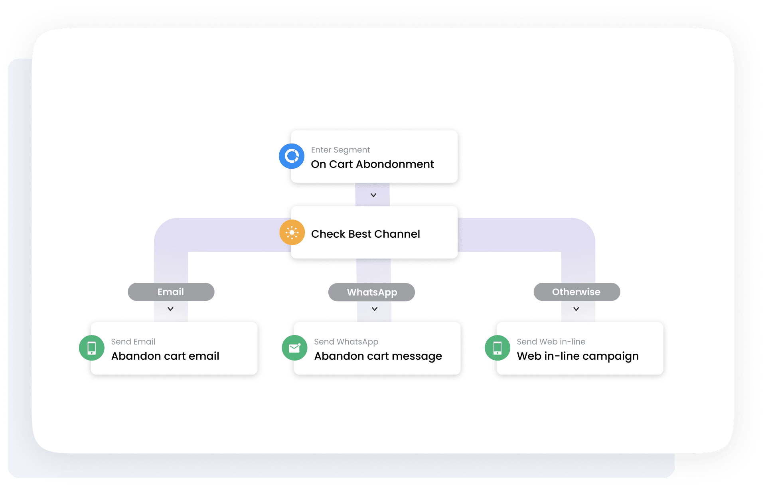This screenshot has width=766, height=489.
Task: Click chevron below On Cart Abondonment node
Action: tap(373, 195)
